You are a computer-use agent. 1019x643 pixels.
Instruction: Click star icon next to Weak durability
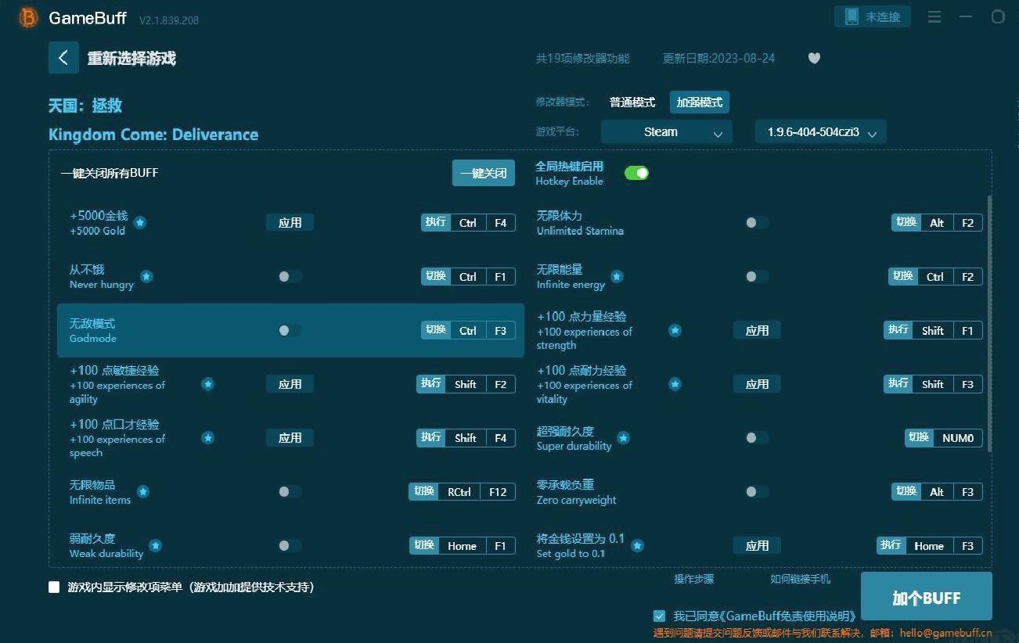[x=156, y=545]
